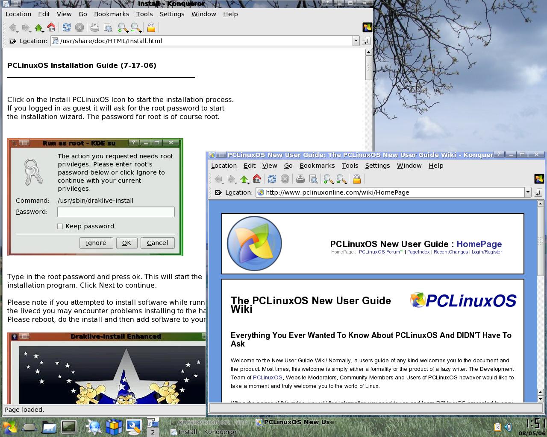
Task: Open Tools menu in Install Konqueror window
Action: tap(144, 14)
